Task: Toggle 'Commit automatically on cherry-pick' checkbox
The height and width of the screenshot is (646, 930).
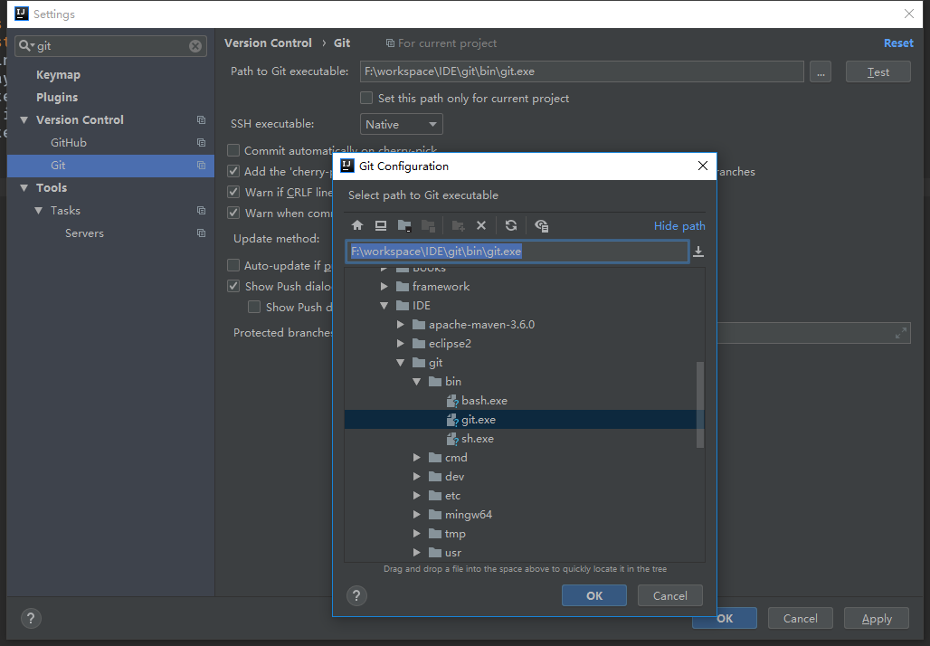Action: tap(233, 150)
